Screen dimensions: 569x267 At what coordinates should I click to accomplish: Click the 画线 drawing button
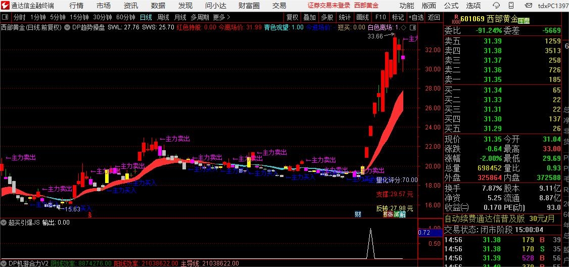pos(362,17)
